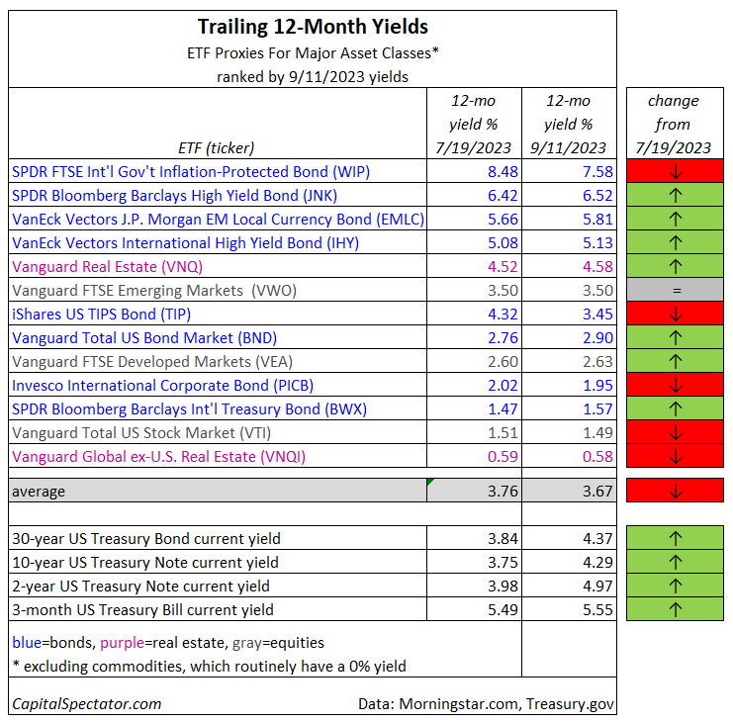The height and width of the screenshot is (723, 733).
Task: Select 'Vanguard FTSE Developed Markets (VEA)' label
Action: coord(152,362)
